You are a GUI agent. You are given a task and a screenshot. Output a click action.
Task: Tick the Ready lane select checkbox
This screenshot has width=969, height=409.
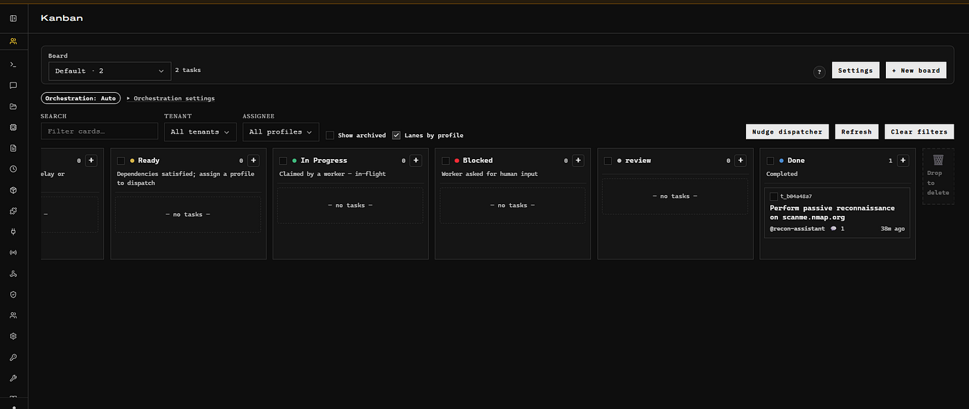[121, 161]
